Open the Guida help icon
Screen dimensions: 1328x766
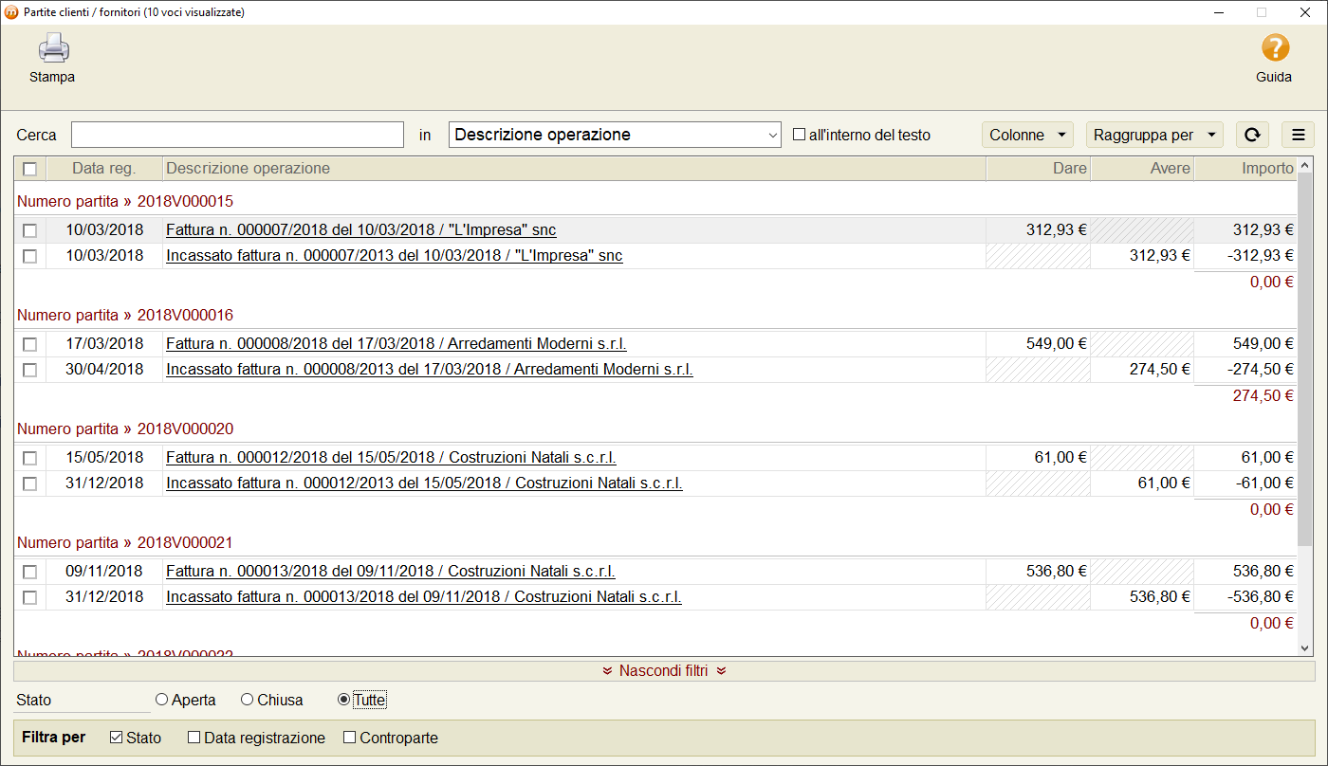tap(1274, 48)
